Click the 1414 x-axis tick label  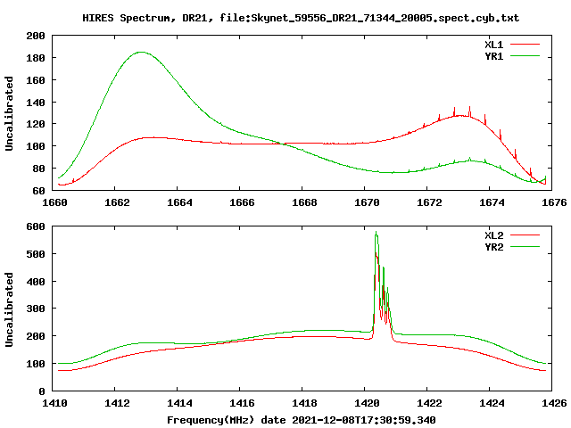click(x=179, y=403)
